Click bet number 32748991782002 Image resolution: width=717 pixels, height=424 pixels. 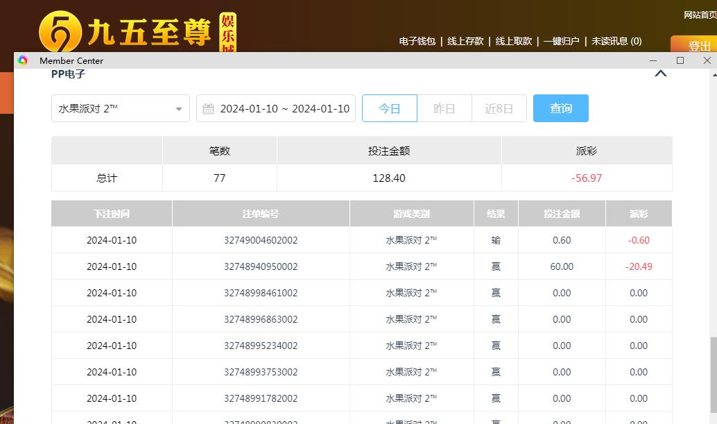click(x=261, y=398)
